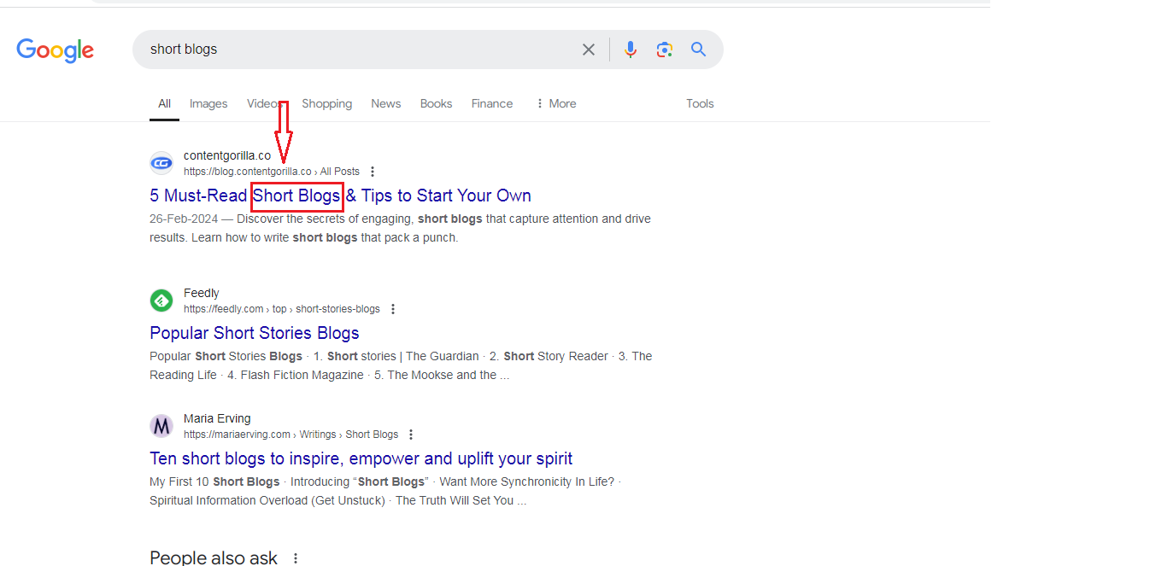
Task: Switch to the Shopping tab
Action: point(326,103)
